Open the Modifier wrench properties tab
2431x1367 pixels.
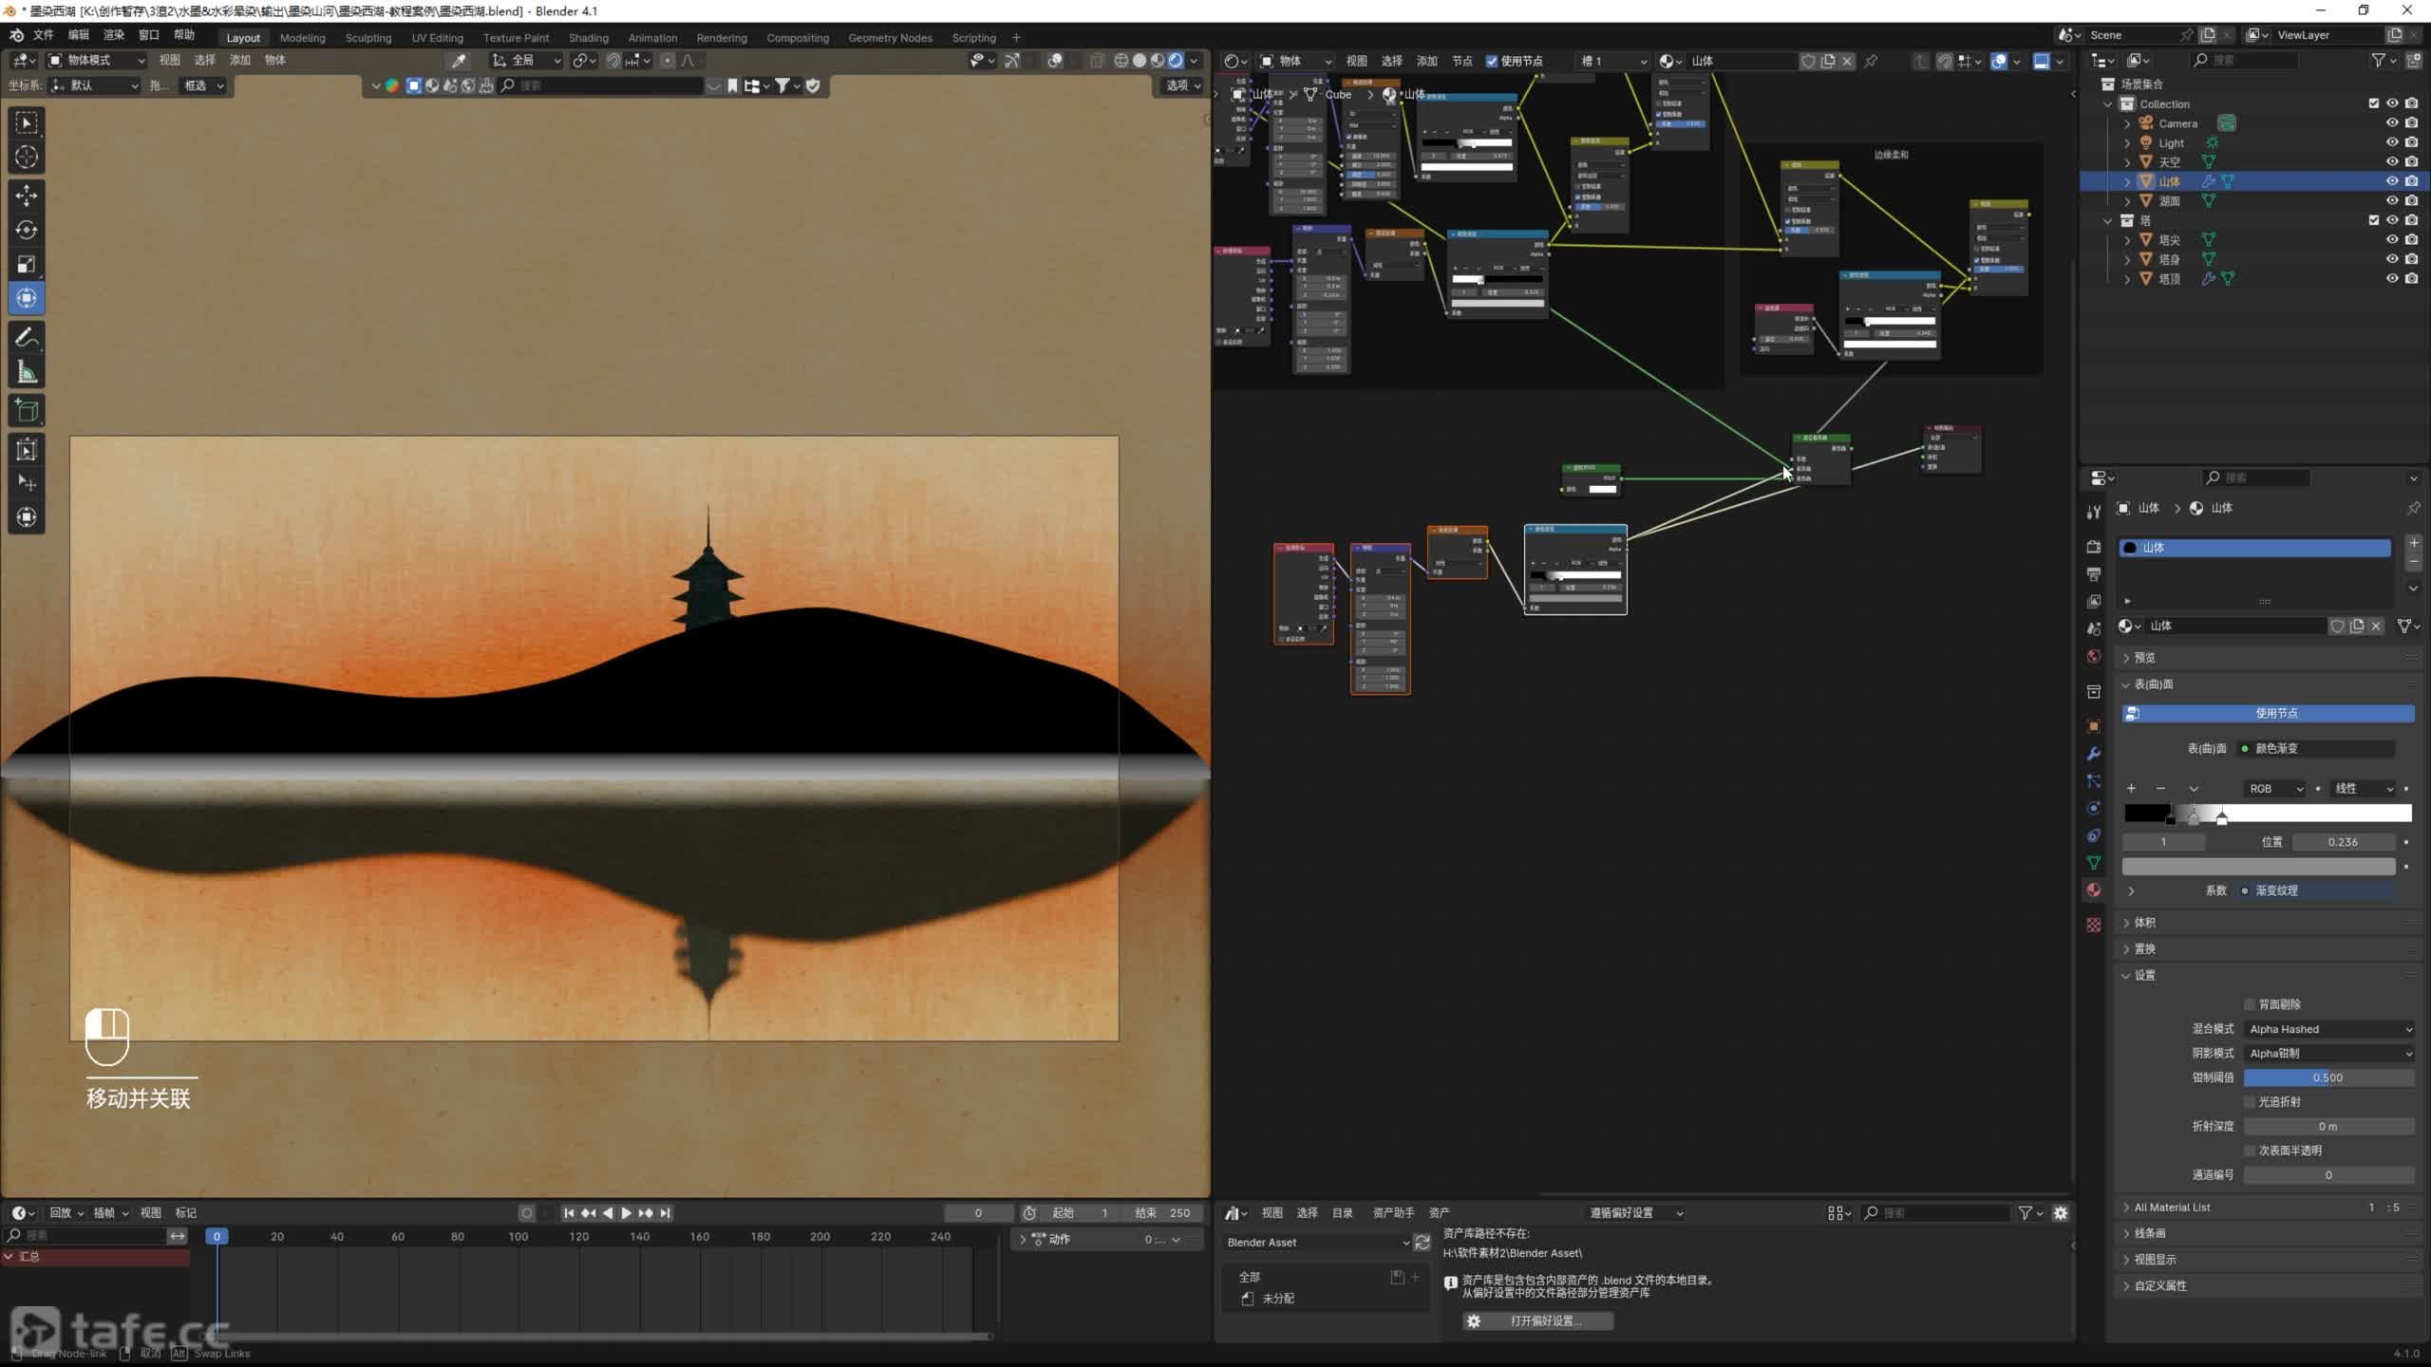pos(2094,754)
